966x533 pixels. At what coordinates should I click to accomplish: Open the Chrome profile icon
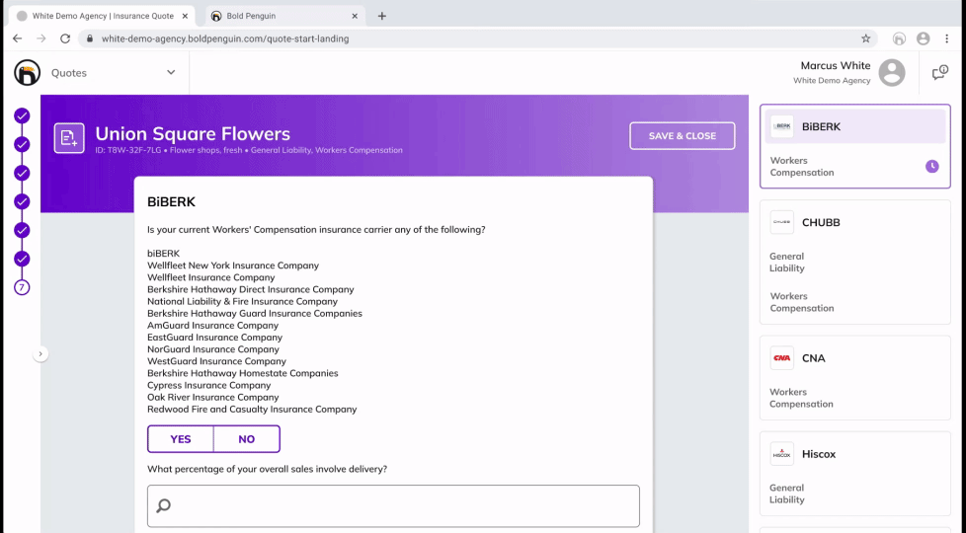coord(923,38)
